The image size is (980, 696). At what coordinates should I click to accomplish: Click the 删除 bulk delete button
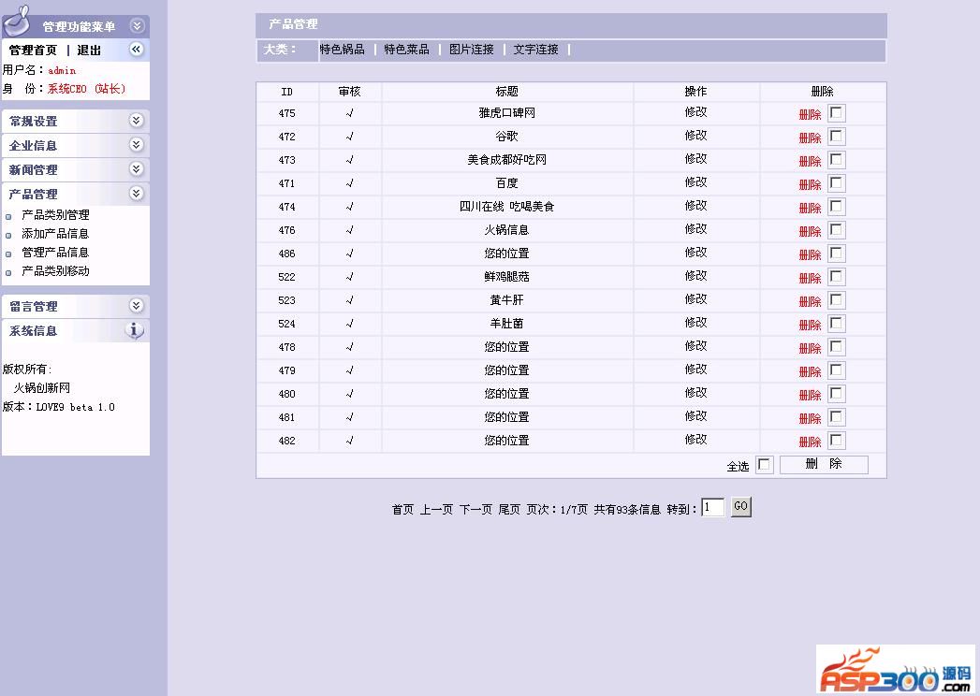(x=824, y=464)
